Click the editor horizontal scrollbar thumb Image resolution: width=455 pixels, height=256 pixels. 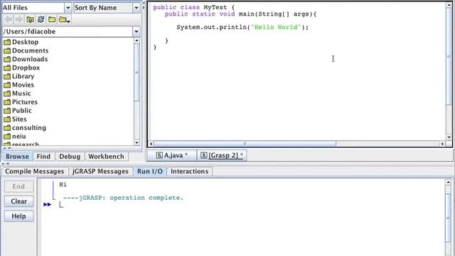click(x=245, y=144)
